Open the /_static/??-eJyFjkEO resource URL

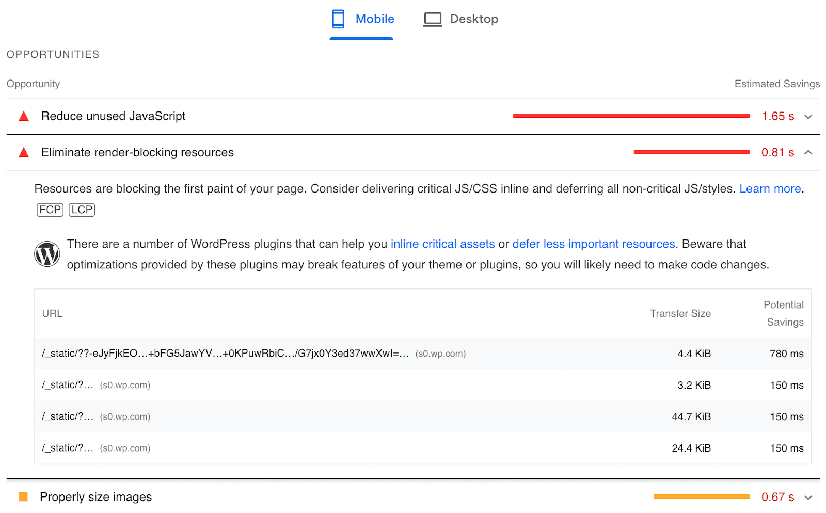pos(226,354)
